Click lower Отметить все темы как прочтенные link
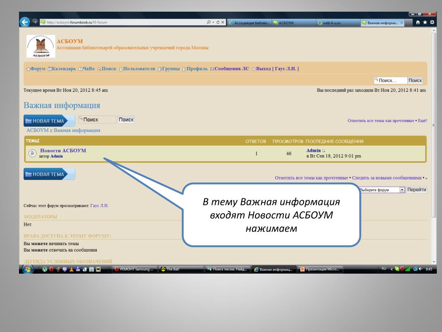The height and width of the screenshot is (332, 442). (311, 178)
